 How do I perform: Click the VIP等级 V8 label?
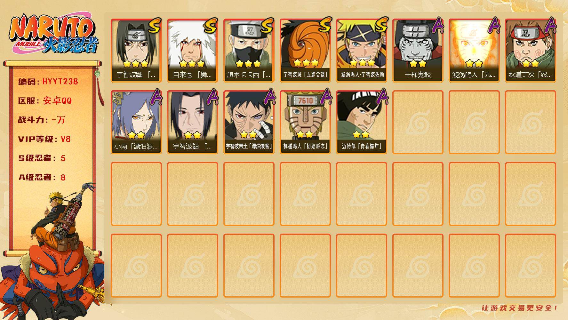tap(44, 139)
